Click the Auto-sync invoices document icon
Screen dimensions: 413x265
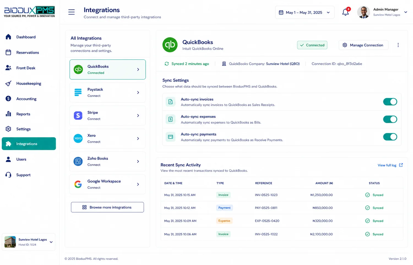170,102
